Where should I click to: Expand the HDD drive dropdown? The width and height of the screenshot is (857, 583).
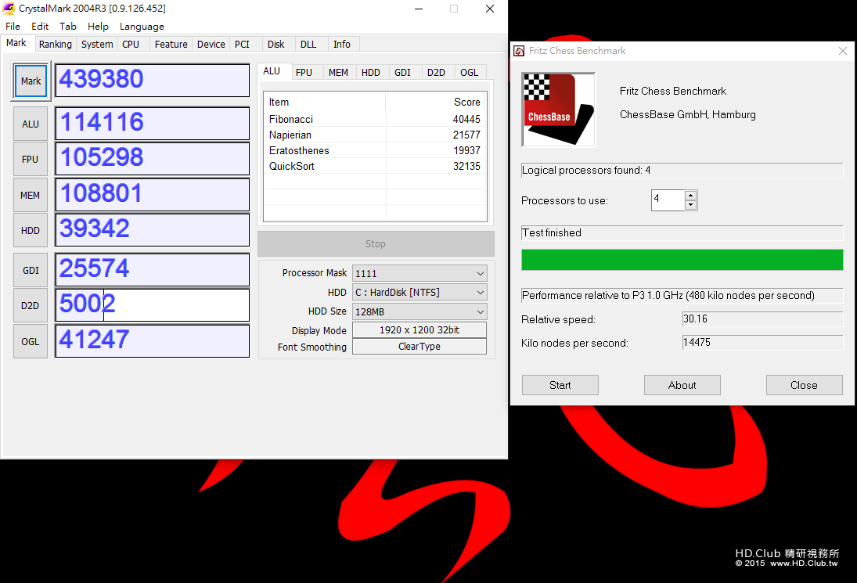pos(419,293)
